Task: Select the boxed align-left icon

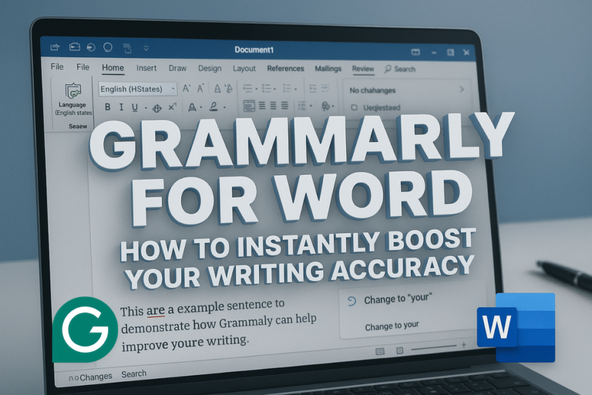Action: [249, 106]
